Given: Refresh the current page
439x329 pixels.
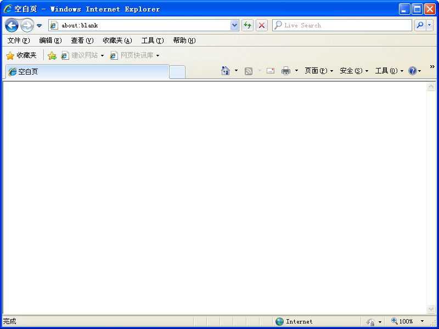Looking at the screenshot, I should pos(247,25).
